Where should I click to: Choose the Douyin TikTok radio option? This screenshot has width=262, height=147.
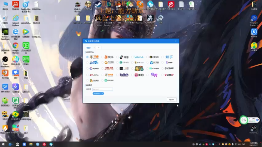(117, 57)
